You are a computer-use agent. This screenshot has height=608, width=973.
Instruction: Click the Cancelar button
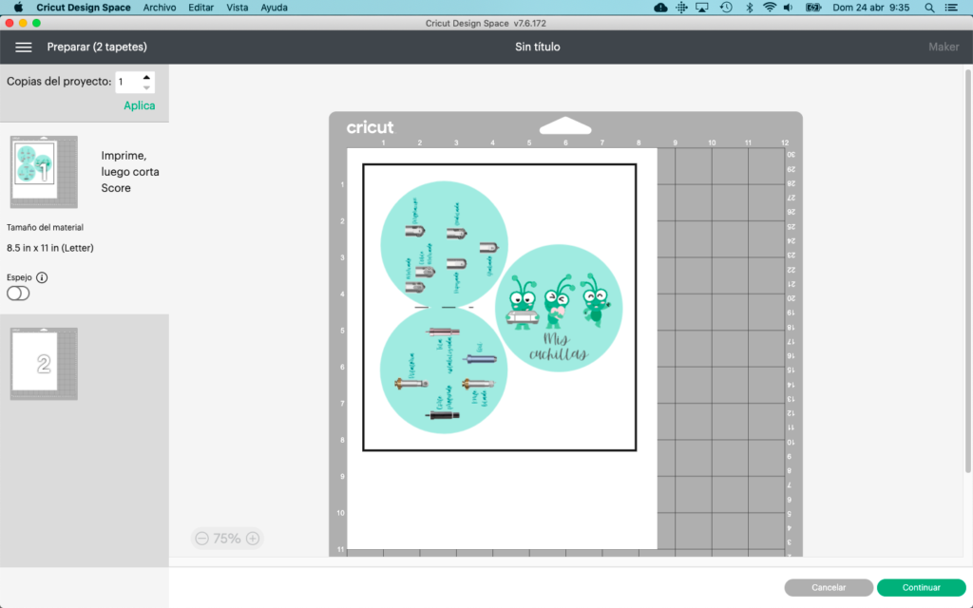[829, 587]
